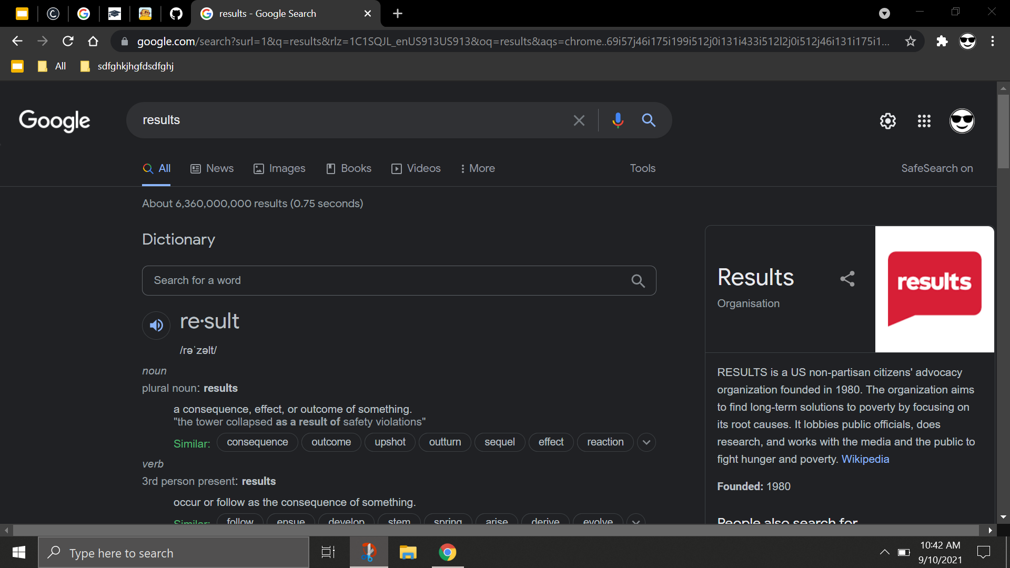The width and height of the screenshot is (1010, 568).
Task: Open the Chrome profile avatar in toolbar
Action: (967, 41)
